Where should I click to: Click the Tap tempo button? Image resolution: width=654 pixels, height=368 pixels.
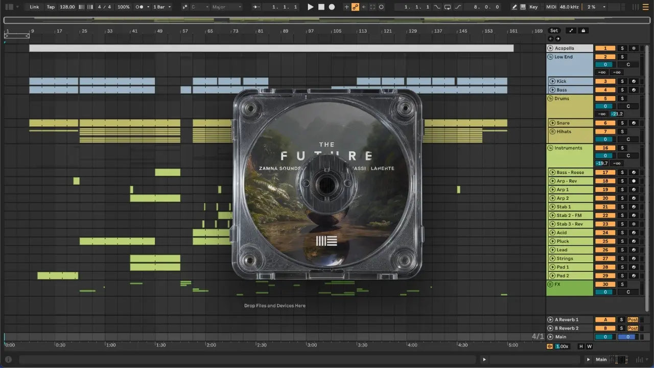click(51, 7)
